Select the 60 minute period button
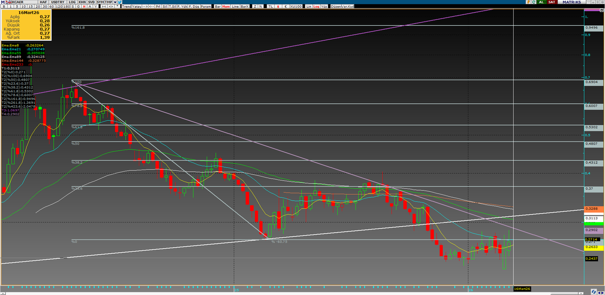This screenshot has width=605, height=295. coord(52,7)
